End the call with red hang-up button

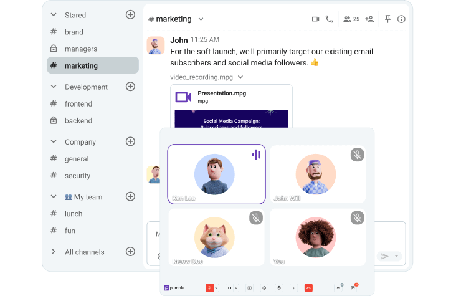(308, 288)
